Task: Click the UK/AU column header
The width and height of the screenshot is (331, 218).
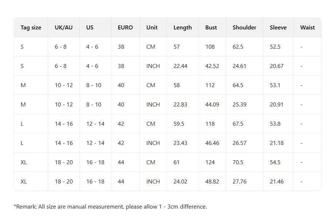Action: click(x=64, y=28)
